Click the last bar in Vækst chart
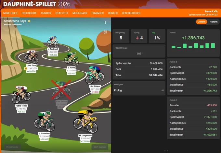The width and height of the screenshot is (221, 153). pyautogui.click(x=213, y=46)
